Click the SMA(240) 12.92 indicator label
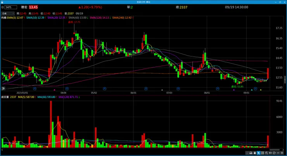The image size is (287, 156). pyautogui.click(x=122, y=18)
